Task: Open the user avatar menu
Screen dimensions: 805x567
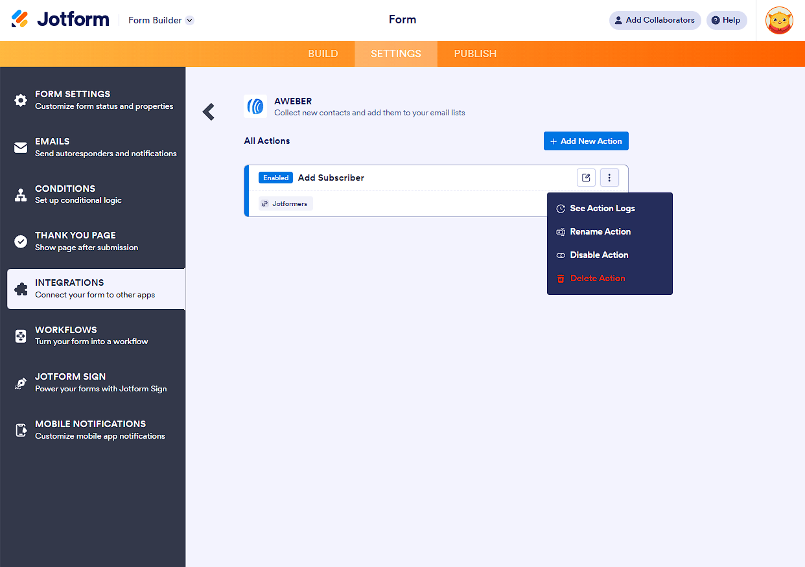Action: 779,20
